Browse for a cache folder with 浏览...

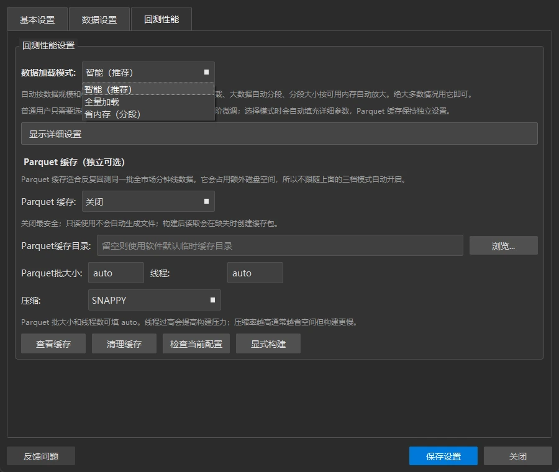click(503, 245)
